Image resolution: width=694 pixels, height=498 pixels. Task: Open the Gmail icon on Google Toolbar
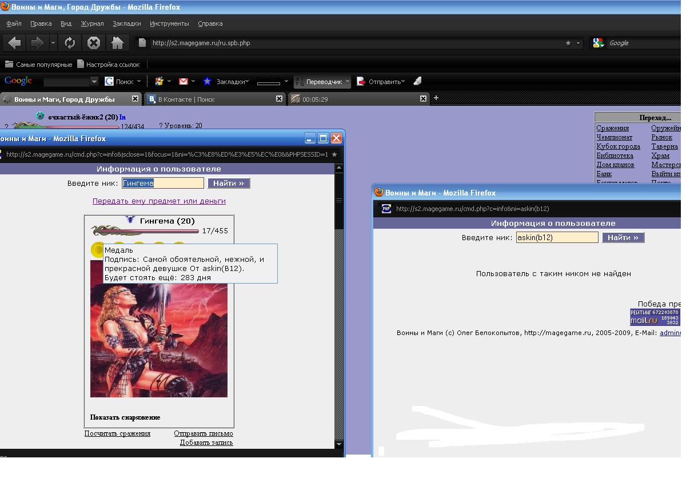184,81
